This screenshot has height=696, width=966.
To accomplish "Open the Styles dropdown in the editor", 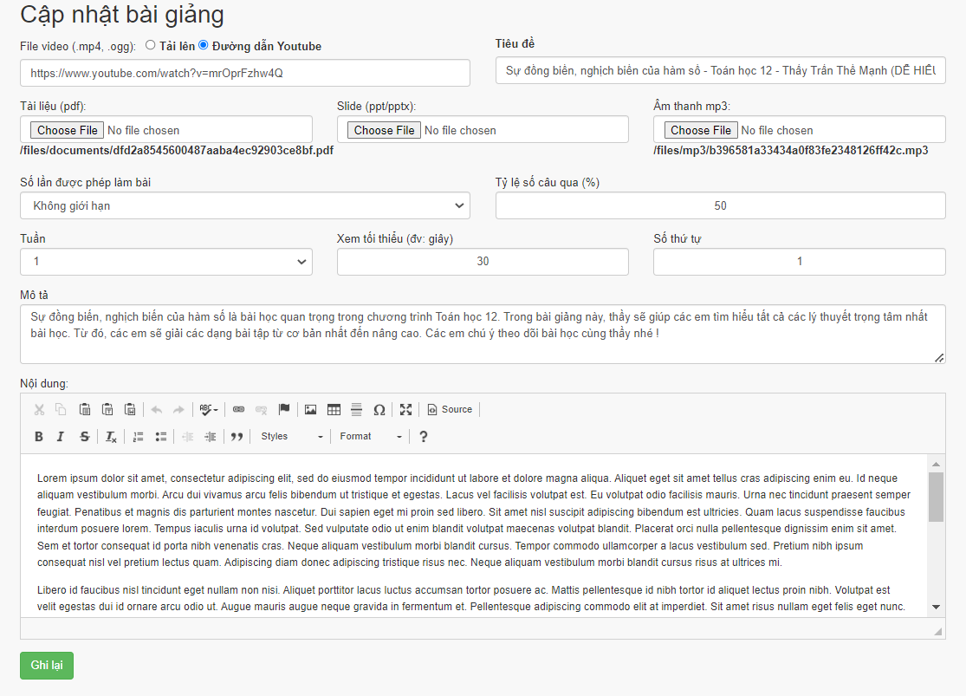I will click(292, 437).
